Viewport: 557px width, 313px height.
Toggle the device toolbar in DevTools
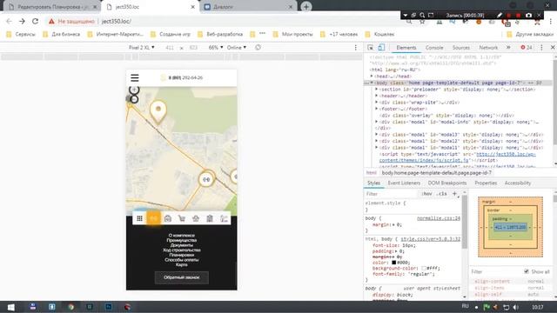coord(381,48)
